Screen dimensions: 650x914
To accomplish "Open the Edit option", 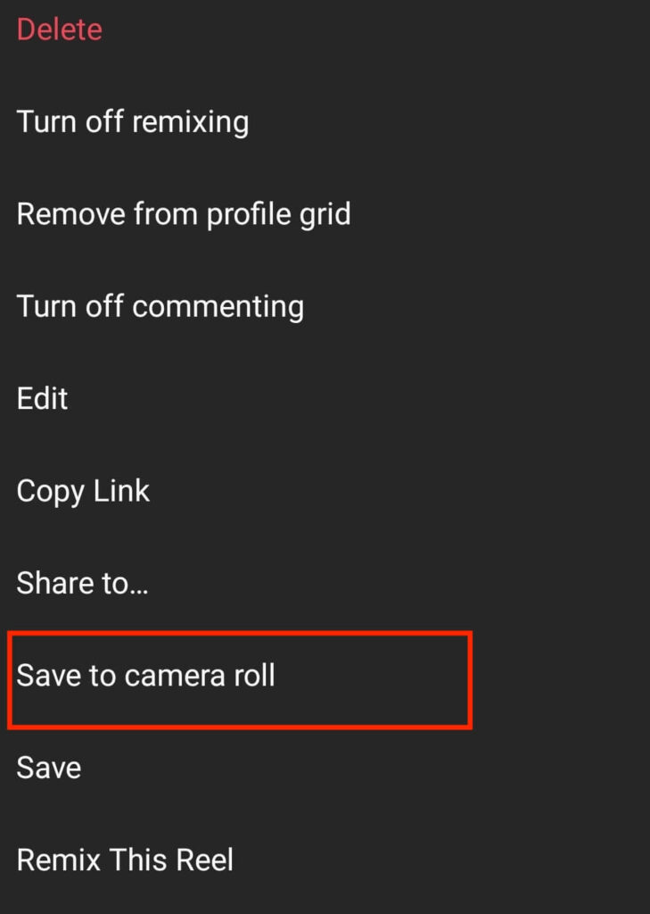I will (43, 398).
